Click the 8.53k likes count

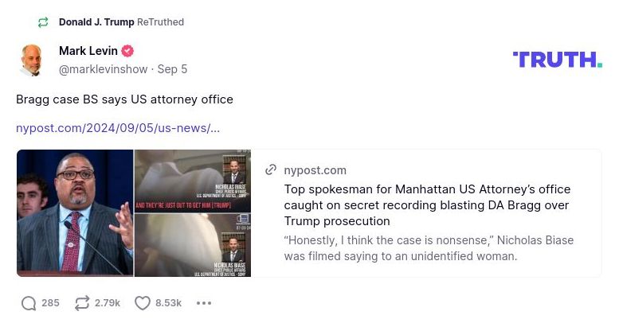click(169, 303)
